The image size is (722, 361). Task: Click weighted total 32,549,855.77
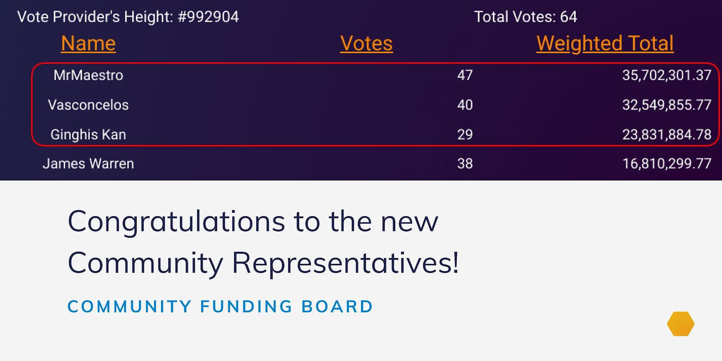pos(666,105)
